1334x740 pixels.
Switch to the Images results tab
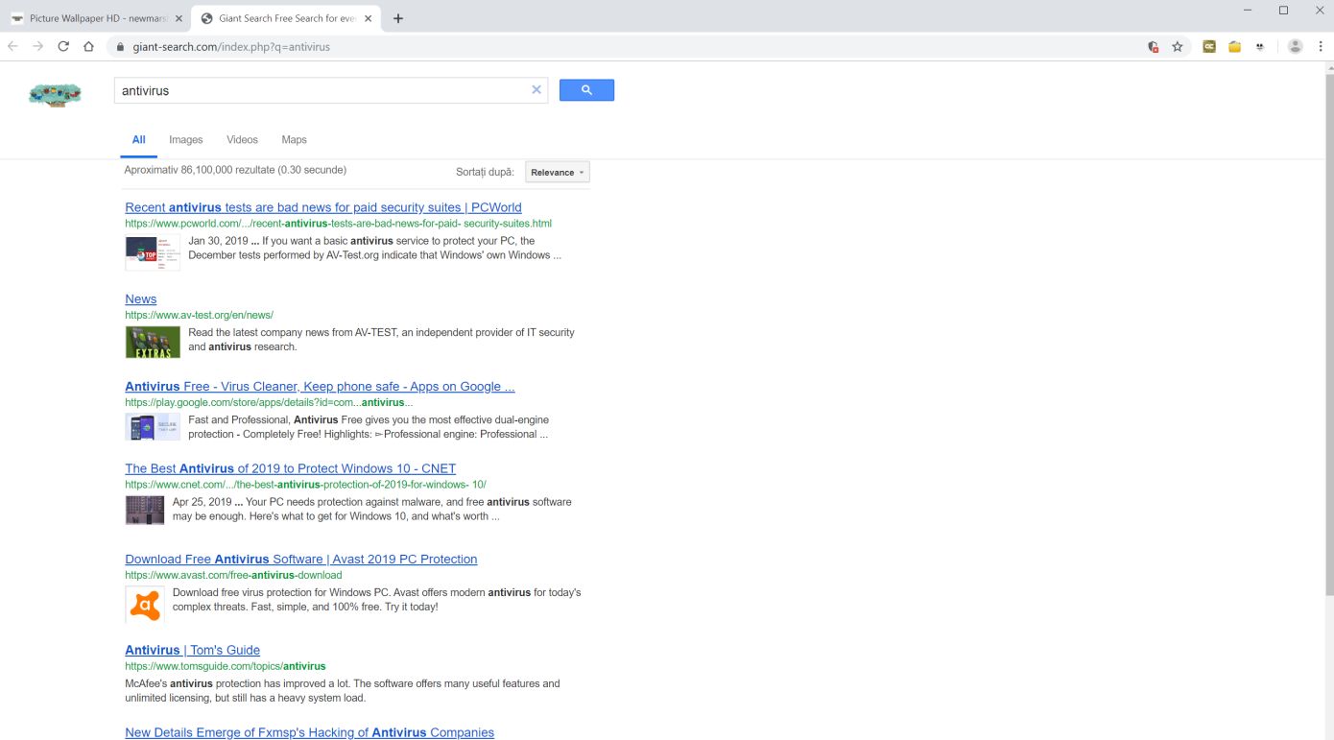pyautogui.click(x=186, y=140)
